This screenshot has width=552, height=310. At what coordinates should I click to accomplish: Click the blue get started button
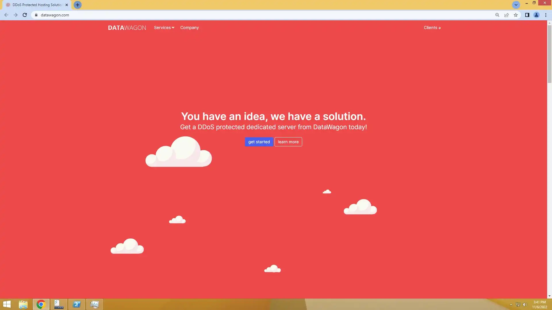coord(259,142)
